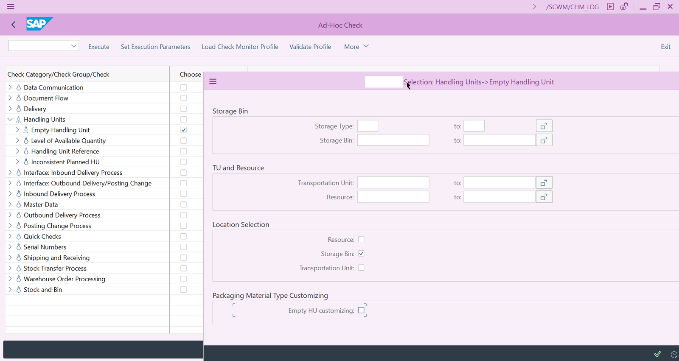Click Execute in the toolbar
Screen dimensions: 679x361
99,47
